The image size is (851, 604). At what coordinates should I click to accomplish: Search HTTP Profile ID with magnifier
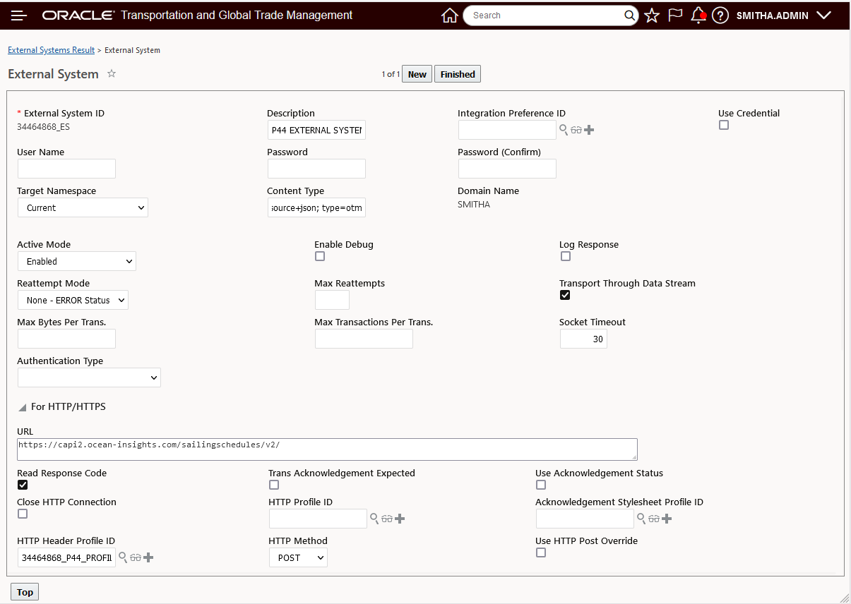point(374,519)
